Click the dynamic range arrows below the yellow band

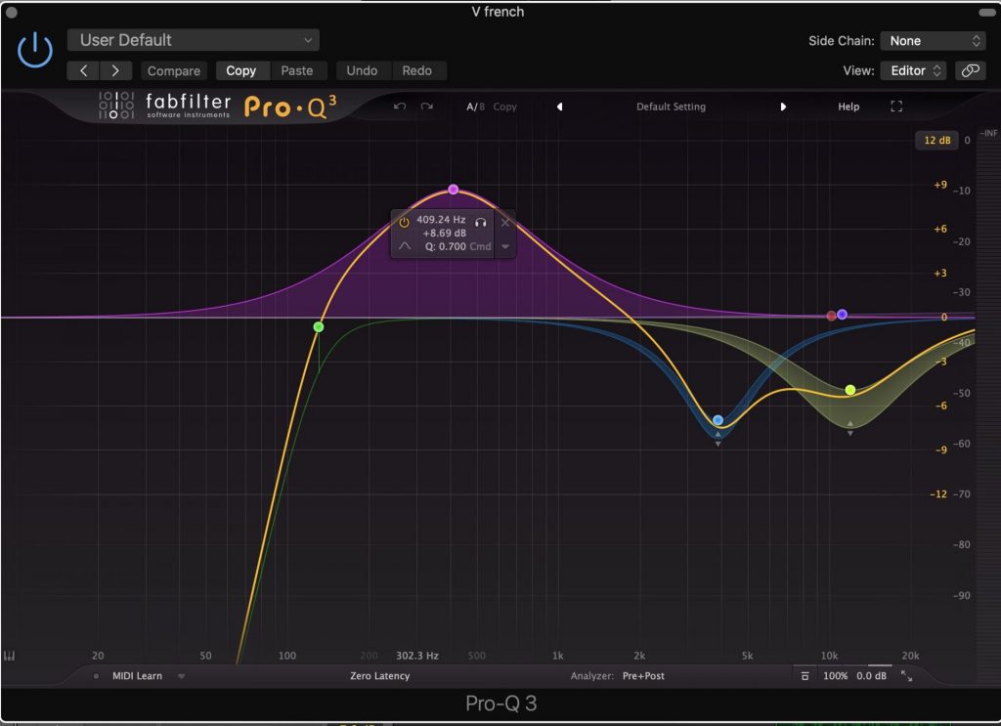pyautogui.click(x=850, y=428)
